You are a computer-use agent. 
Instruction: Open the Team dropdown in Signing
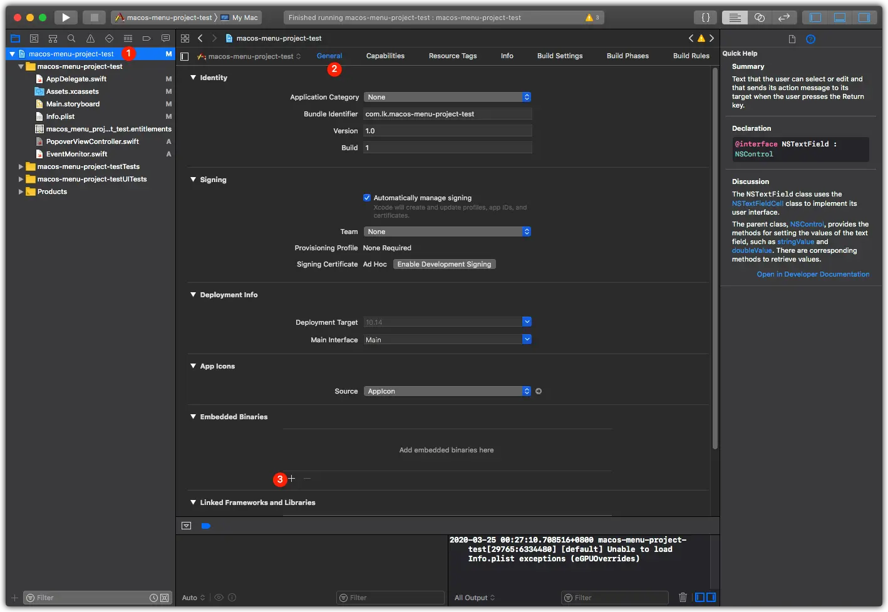point(447,232)
